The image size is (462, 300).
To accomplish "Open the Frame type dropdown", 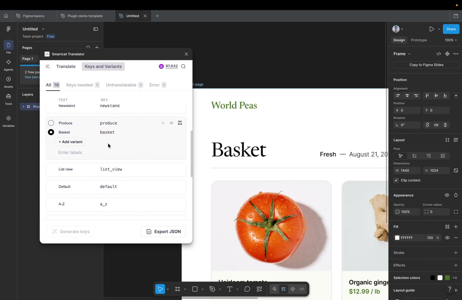I will click(x=402, y=54).
